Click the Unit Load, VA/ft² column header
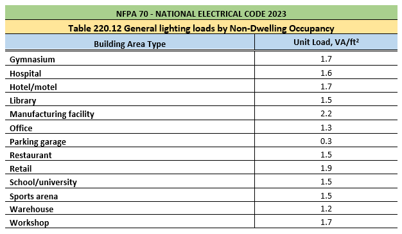Screen dimensions: 402x234 click(x=326, y=42)
